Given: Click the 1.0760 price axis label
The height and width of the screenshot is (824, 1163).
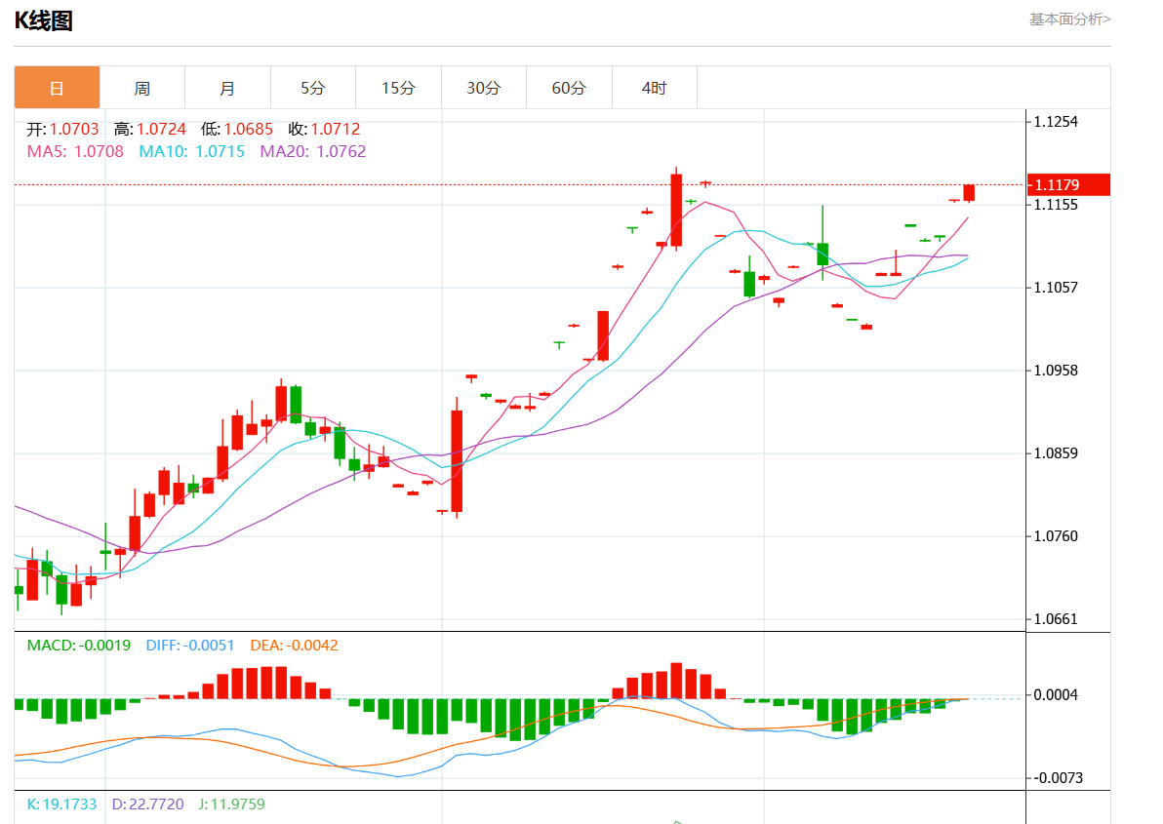Looking at the screenshot, I should [1057, 536].
